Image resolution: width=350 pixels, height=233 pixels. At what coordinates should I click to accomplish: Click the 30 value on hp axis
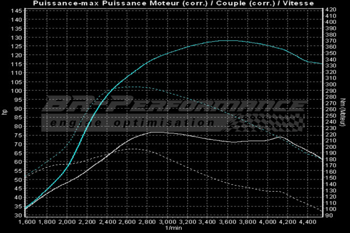click(17, 215)
